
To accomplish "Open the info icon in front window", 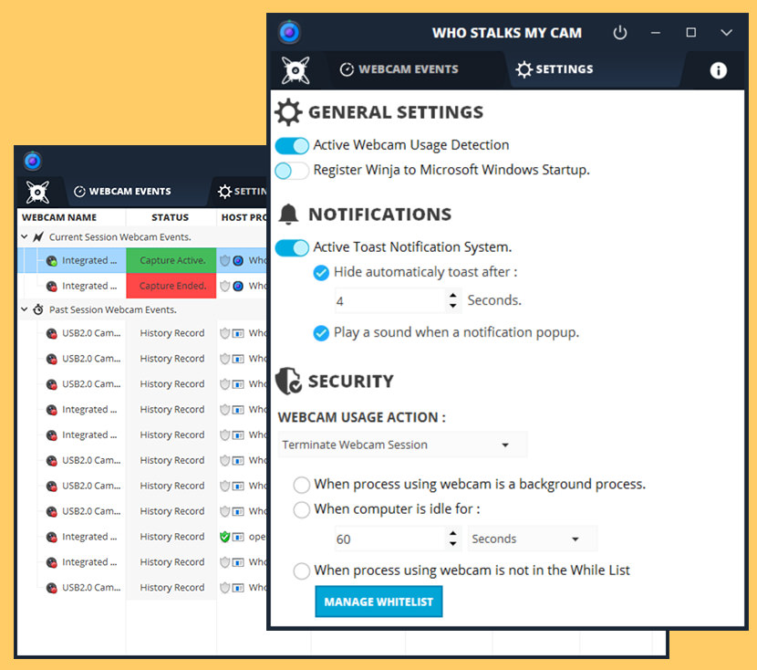I will point(718,70).
